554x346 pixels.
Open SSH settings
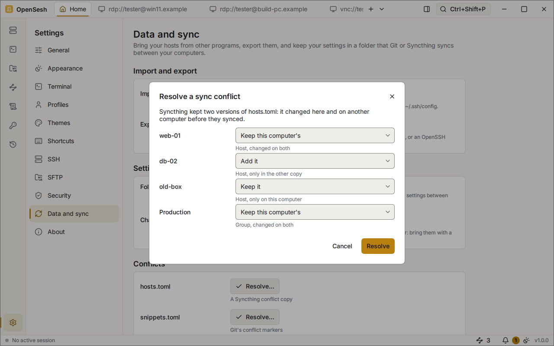(74, 159)
